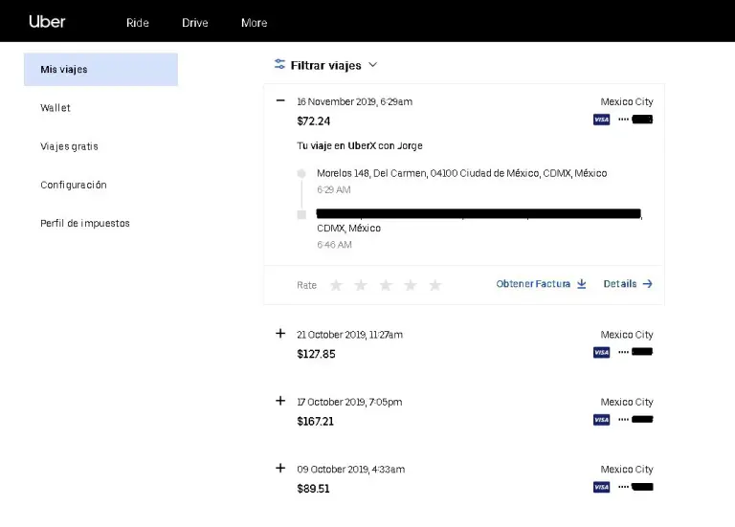Expand the 17 October 2019 trip
The image size is (735, 527).
coord(280,401)
